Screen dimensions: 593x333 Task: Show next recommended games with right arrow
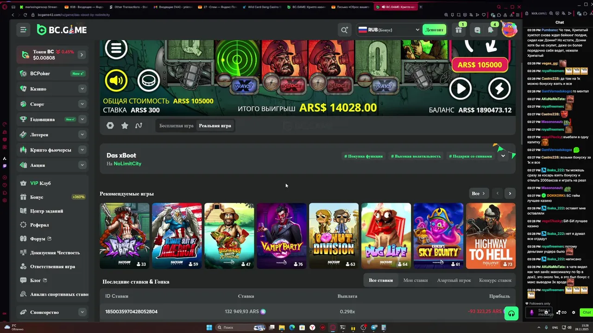pyautogui.click(x=510, y=193)
